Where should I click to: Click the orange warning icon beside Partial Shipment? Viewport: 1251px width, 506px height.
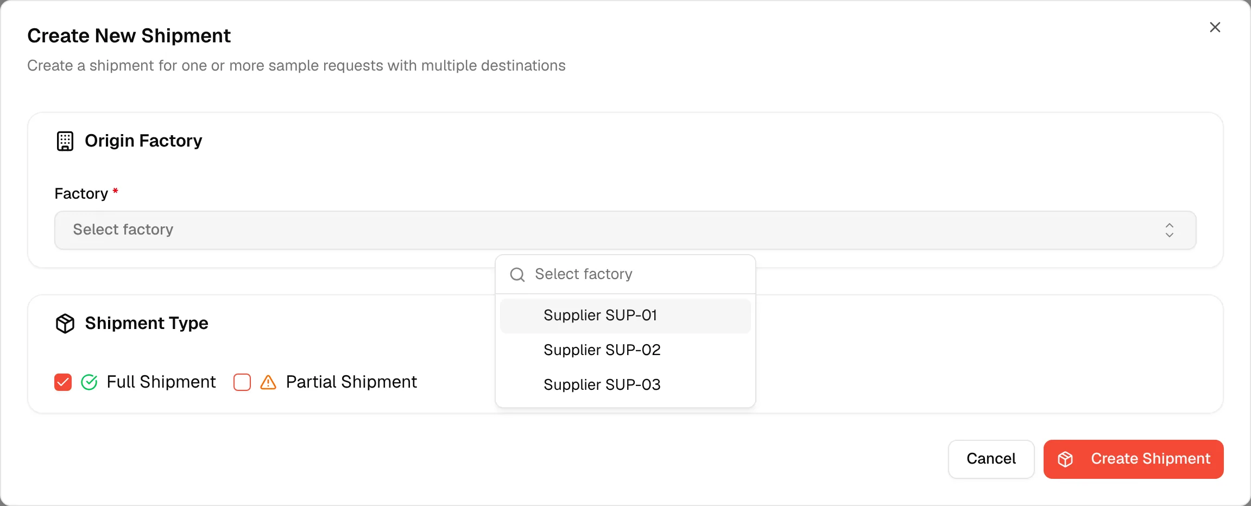coord(268,382)
